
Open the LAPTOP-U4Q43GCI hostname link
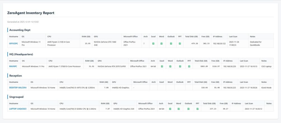point(18,109)
